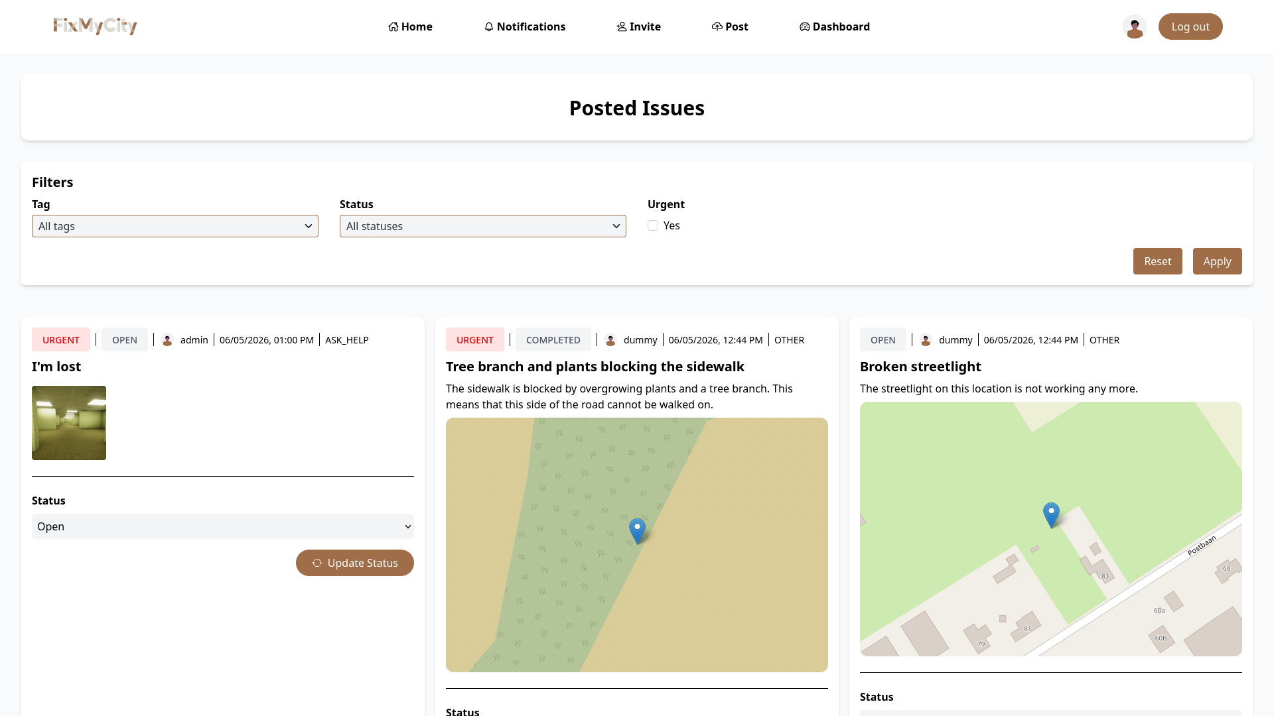
Task: Click refresh icon in Update Status button
Action: pyautogui.click(x=317, y=563)
